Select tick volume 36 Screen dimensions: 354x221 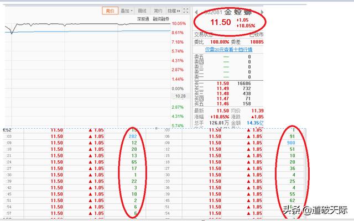coord(293,169)
